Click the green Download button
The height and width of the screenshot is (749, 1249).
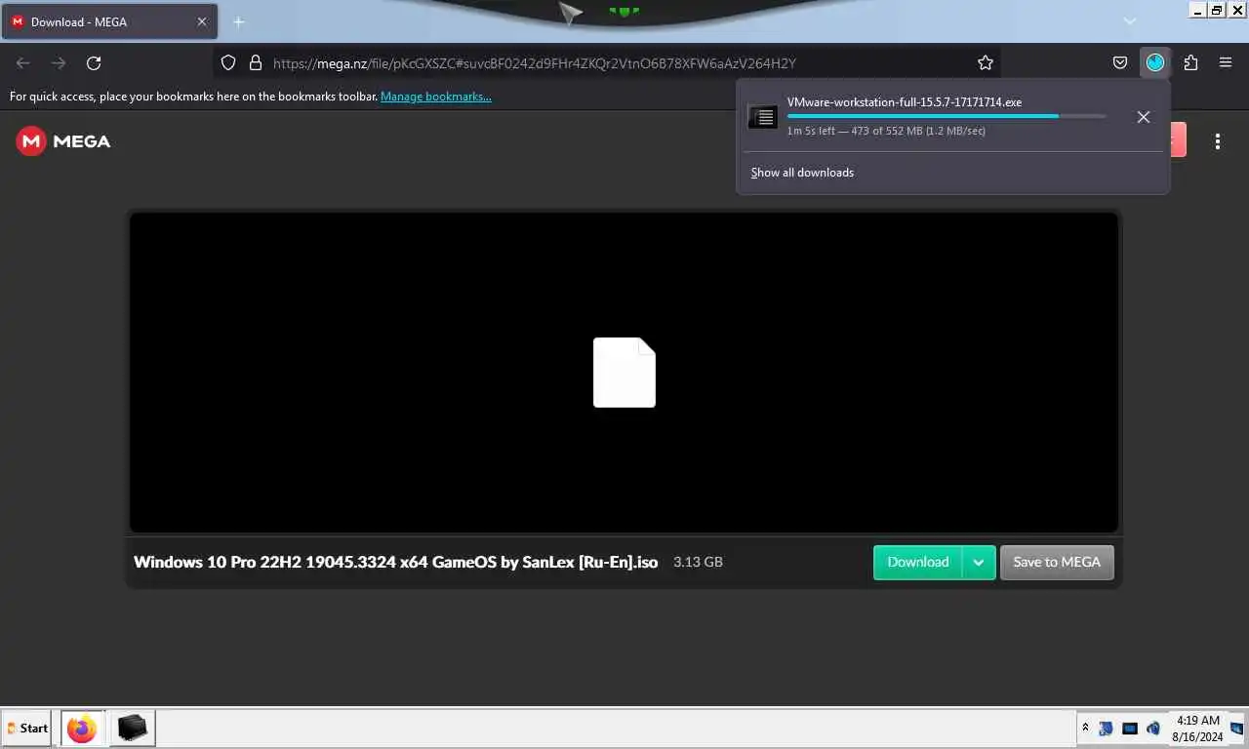pyautogui.click(x=917, y=562)
